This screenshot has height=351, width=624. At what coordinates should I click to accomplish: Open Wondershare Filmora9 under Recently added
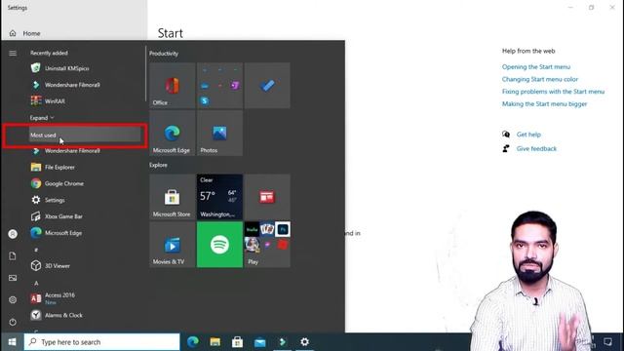pyautogui.click(x=85, y=85)
